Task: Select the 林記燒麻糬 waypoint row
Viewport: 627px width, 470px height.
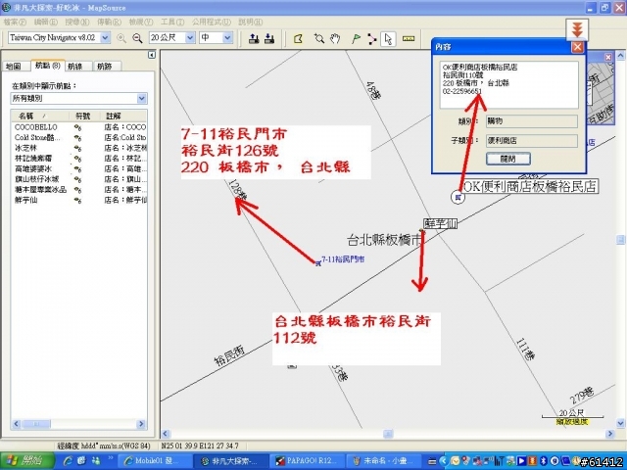Action: (x=79, y=159)
